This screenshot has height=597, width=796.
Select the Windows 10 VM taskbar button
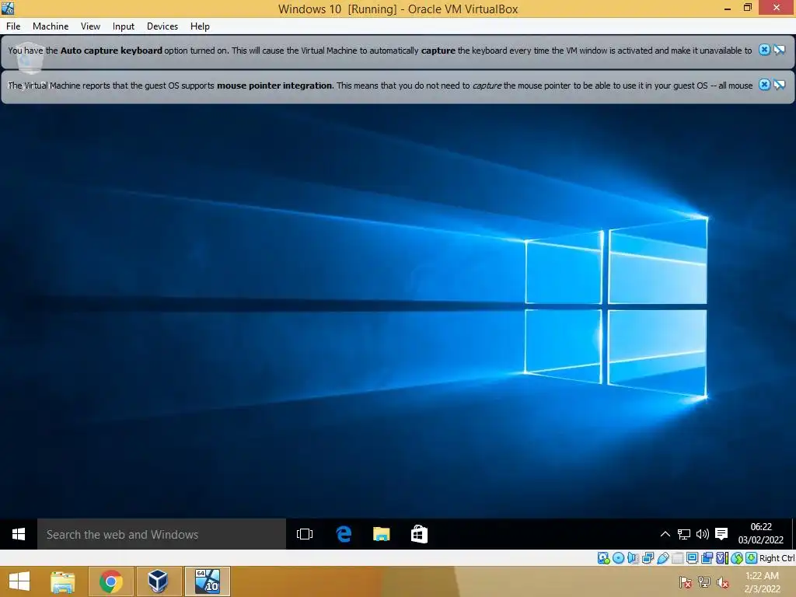208,581
